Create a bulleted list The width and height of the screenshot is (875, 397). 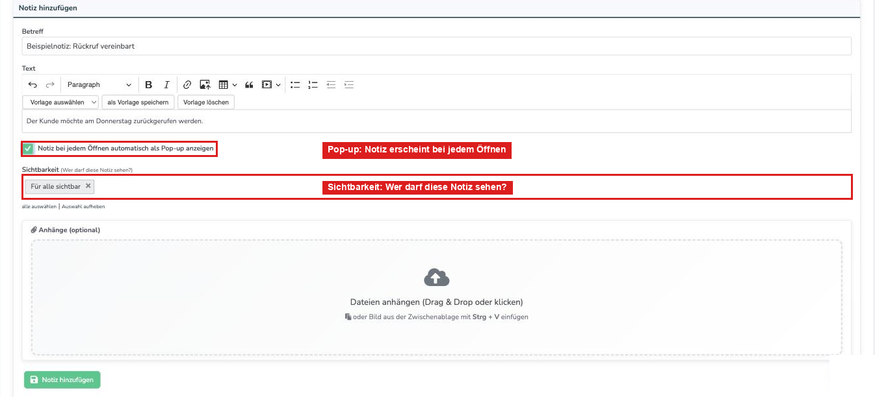pos(295,85)
